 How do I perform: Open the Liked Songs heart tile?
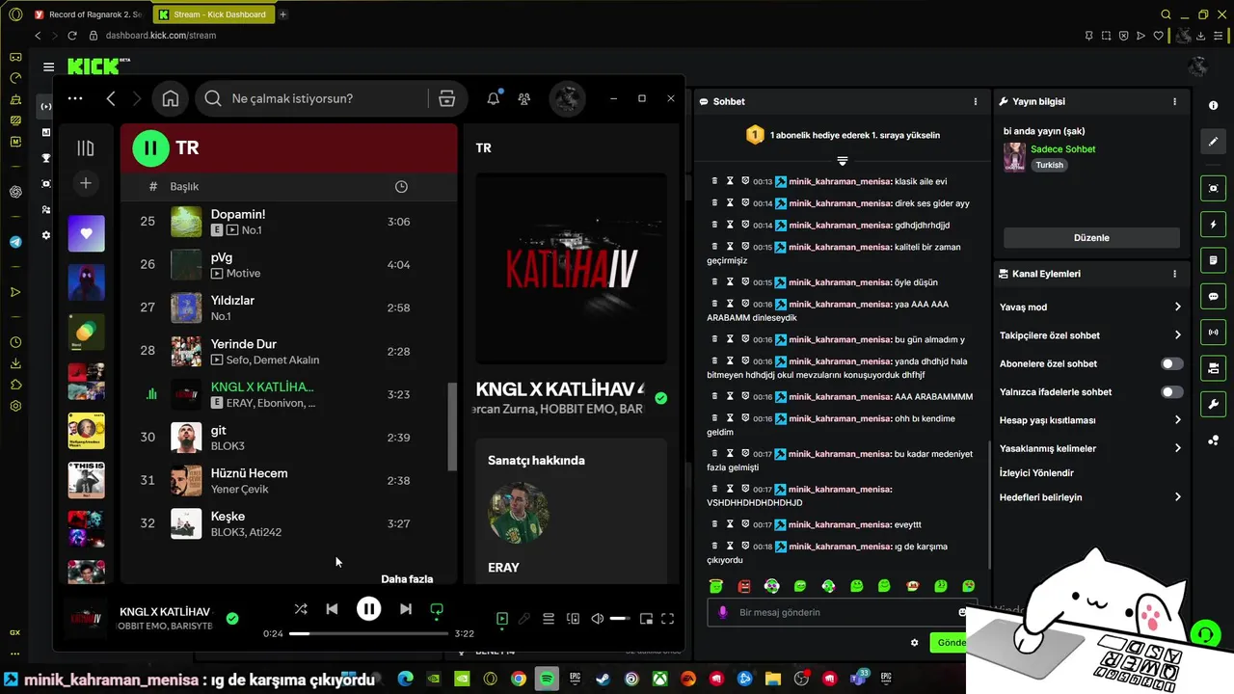point(86,233)
